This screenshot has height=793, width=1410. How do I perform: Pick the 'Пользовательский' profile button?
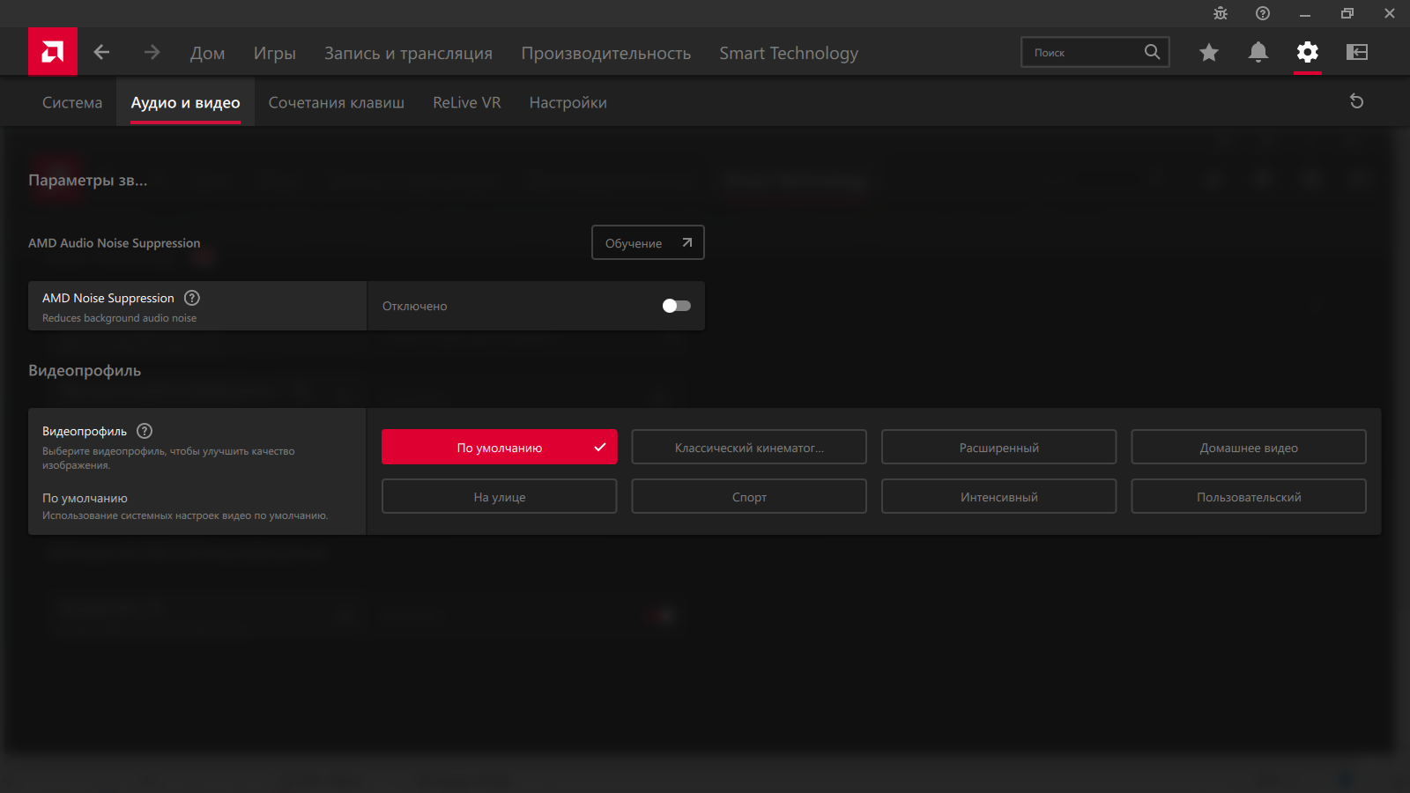(1248, 497)
